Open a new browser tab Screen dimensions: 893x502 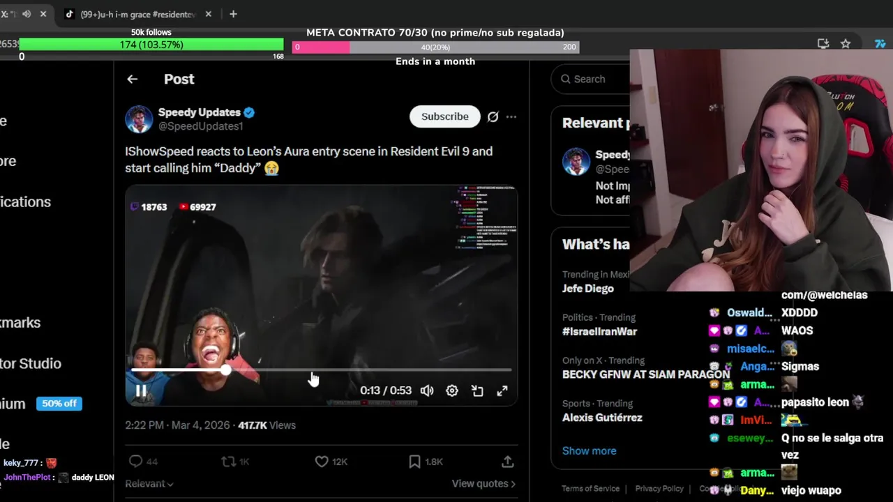click(233, 14)
